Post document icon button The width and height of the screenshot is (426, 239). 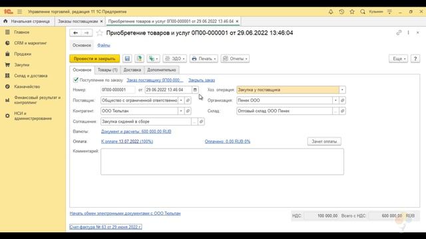pyautogui.click(x=139, y=59)
